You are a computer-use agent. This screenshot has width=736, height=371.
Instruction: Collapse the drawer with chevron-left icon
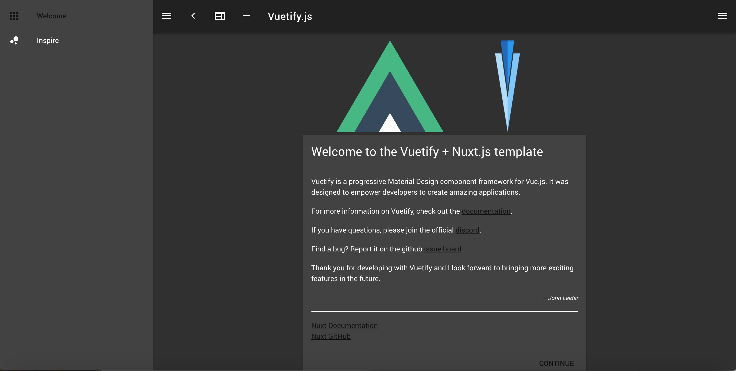193,16
